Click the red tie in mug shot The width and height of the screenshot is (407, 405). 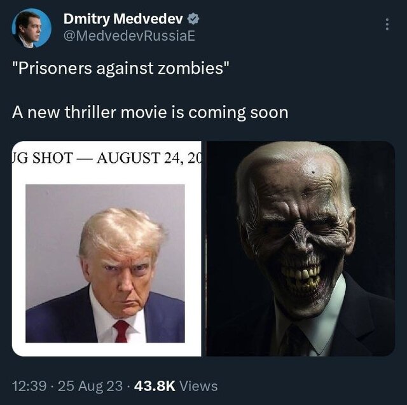pyautogui.click(x=121, y=331)
